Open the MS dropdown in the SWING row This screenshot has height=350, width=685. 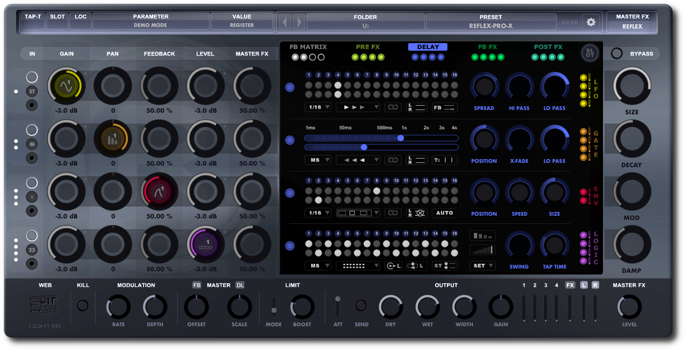tap(318, 266)
